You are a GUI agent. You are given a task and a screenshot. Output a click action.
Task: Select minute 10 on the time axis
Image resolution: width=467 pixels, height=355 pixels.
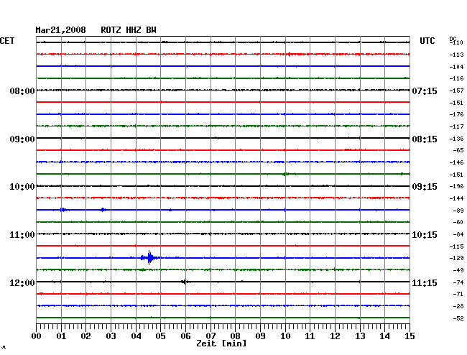point(285,336)
